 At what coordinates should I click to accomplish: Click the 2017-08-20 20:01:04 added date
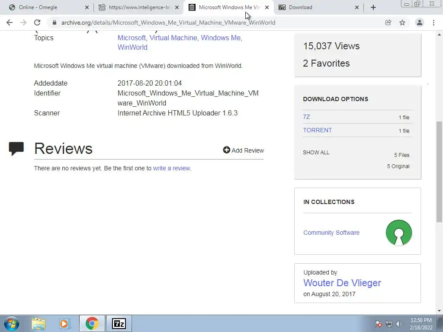tap(149, 83)
